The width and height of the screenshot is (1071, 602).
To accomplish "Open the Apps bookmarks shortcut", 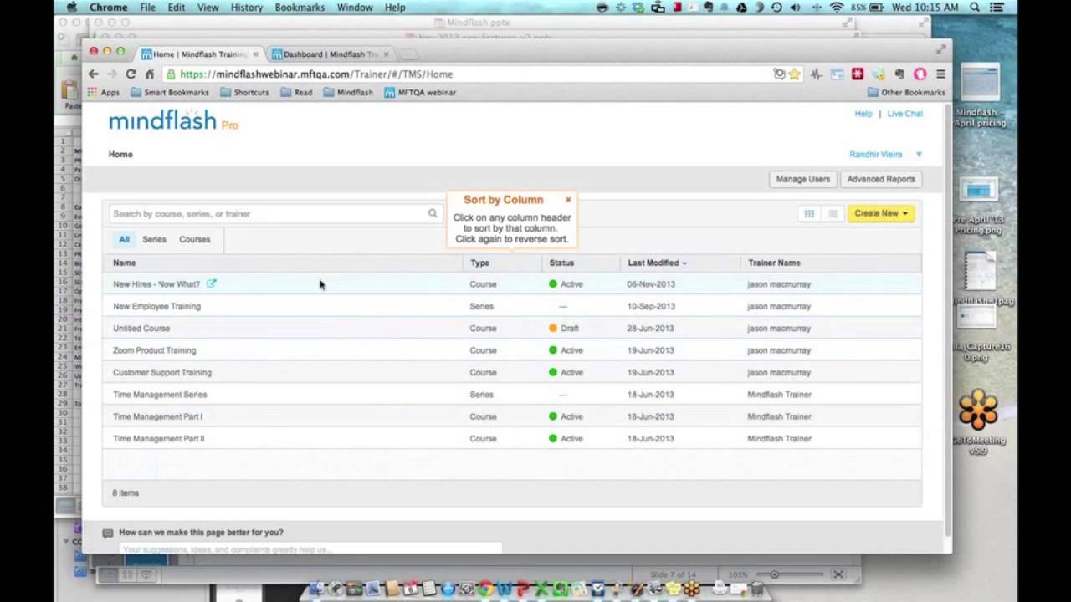I will pyautogui.click(x=104, y=92).
